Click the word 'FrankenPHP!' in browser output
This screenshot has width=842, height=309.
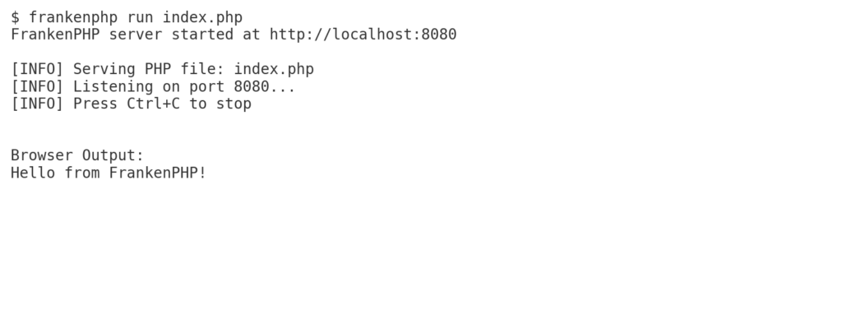tap(158, 173)
